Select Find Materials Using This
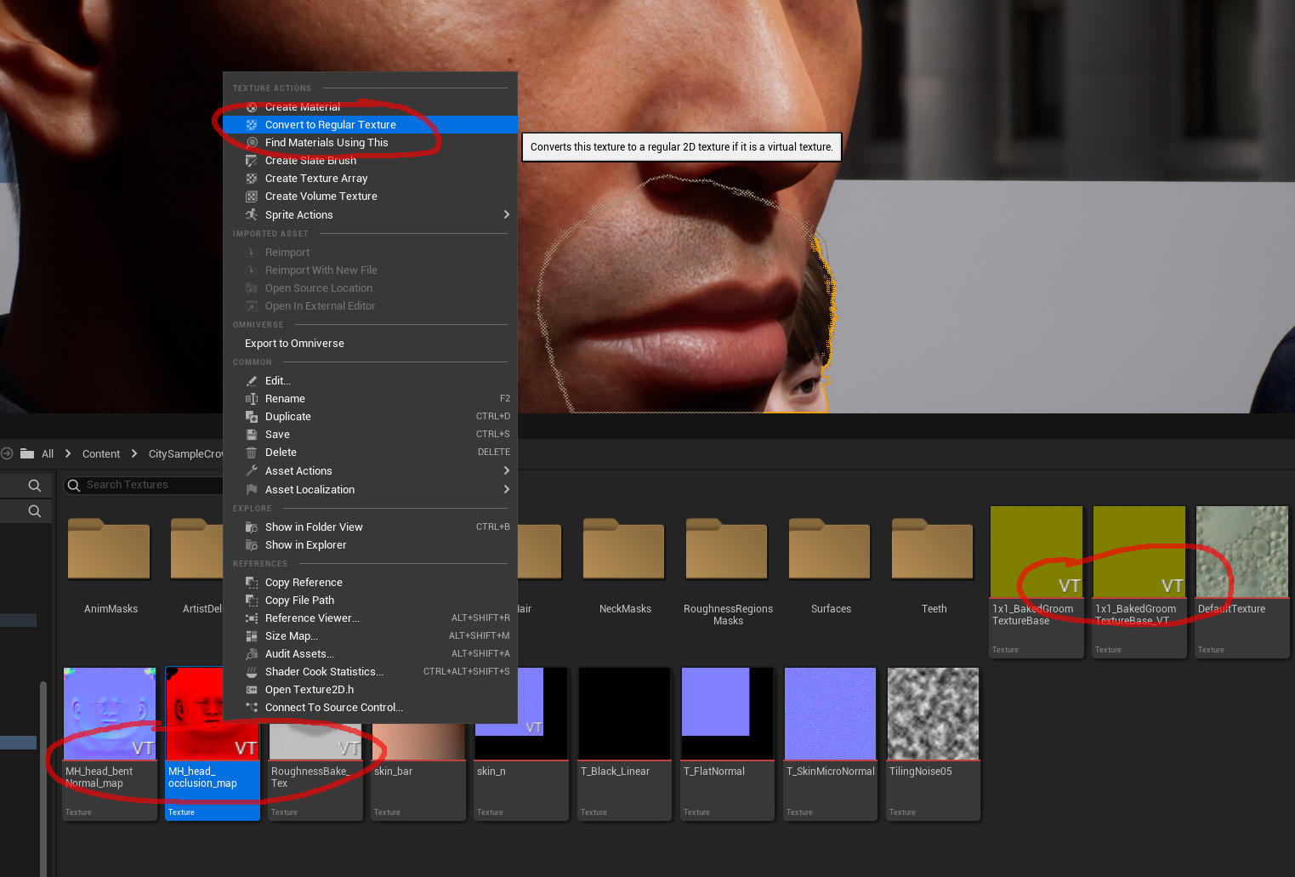This screenshot has width=1295, height=877. coord(370,143)
